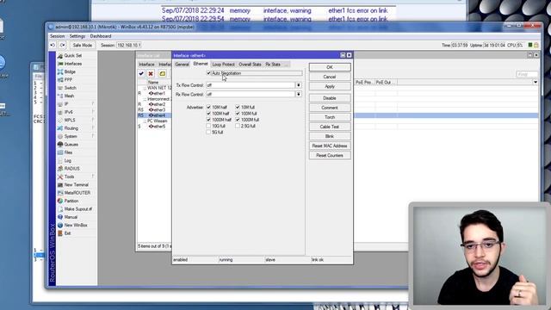Click the red X disable icon
The image size is (551, 310).
click(151, 73)
